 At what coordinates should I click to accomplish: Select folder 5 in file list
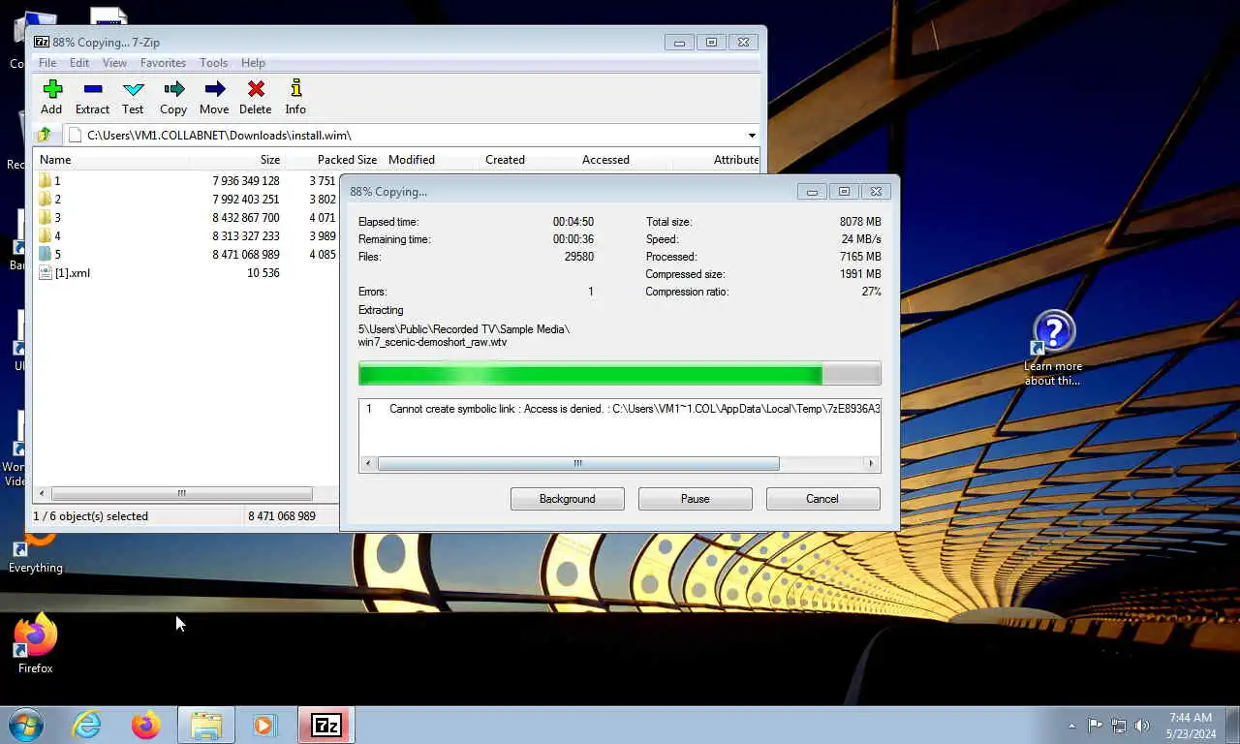(x=56, y=255)
